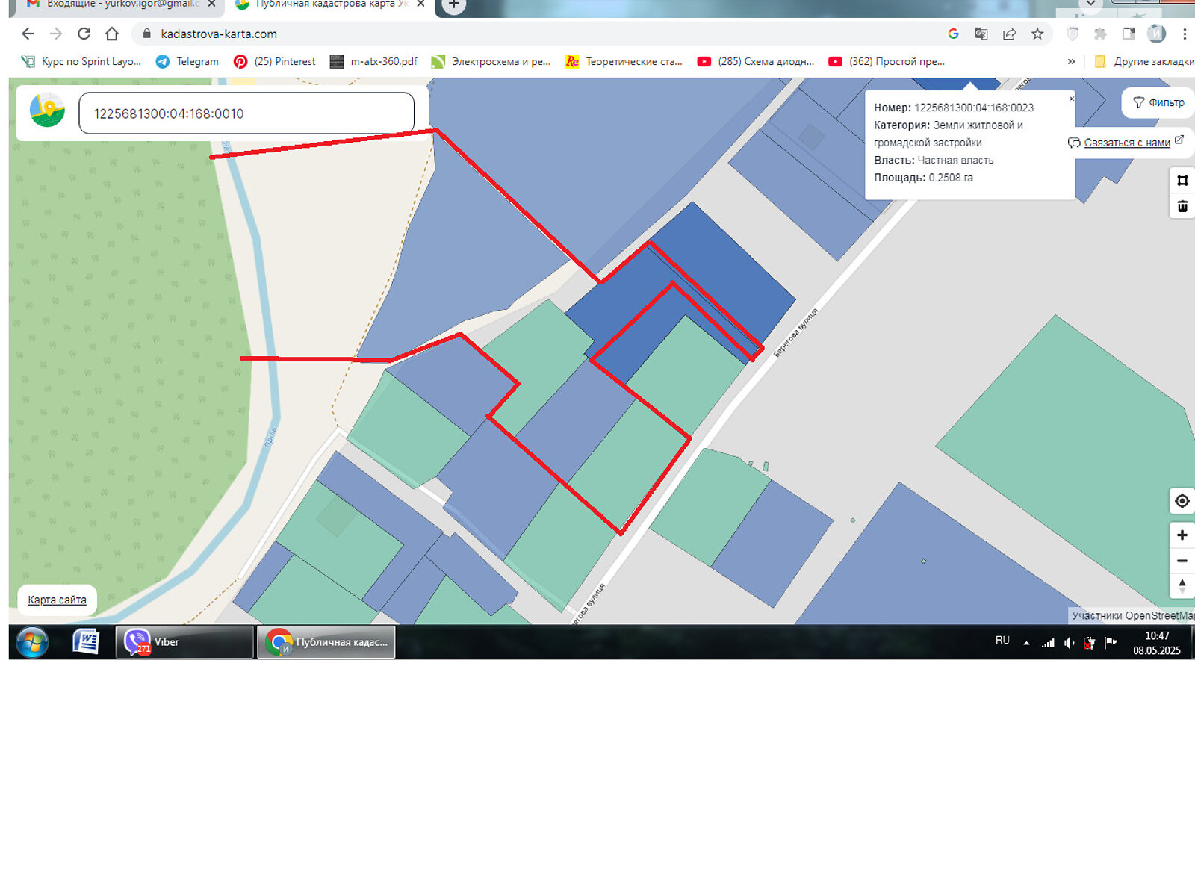
Task: Click the cadastral number search field
Action: coord(246,113)
